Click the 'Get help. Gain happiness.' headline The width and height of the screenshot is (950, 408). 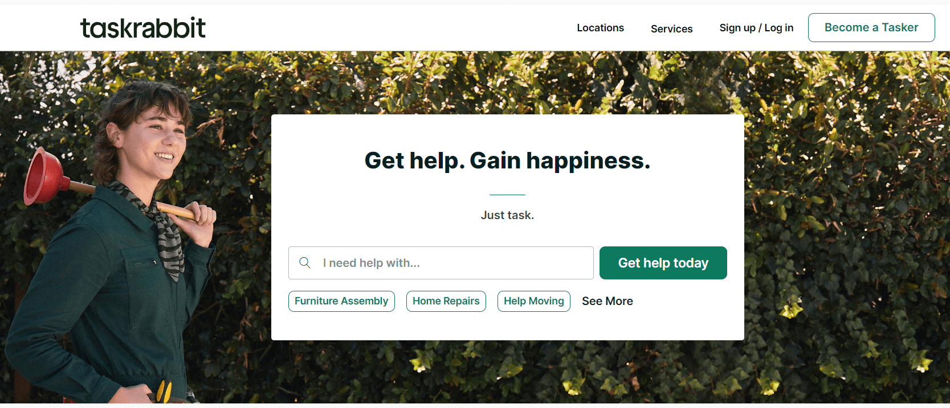click(x=507, y=160)
